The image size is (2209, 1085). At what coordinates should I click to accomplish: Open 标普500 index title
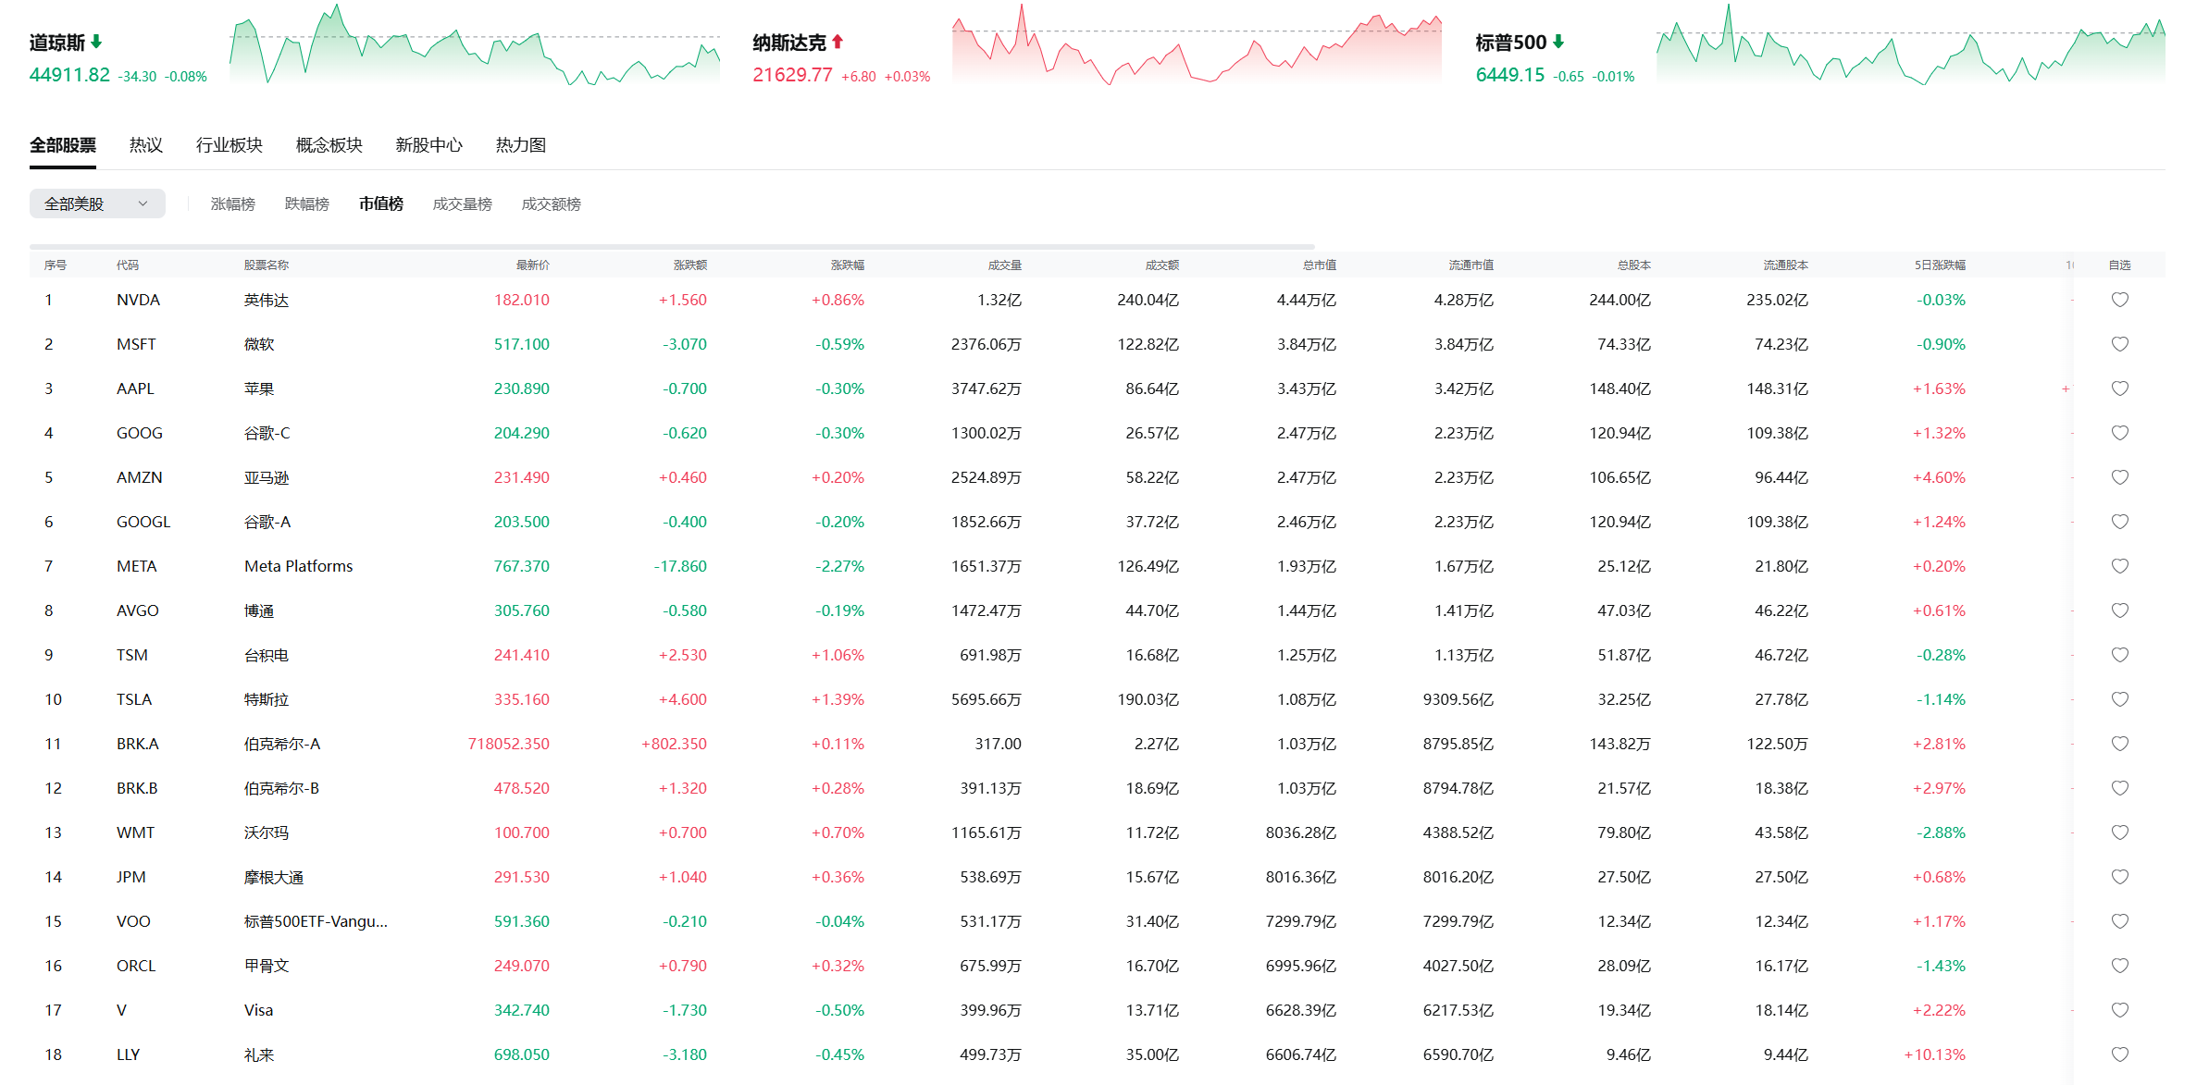1511,43
